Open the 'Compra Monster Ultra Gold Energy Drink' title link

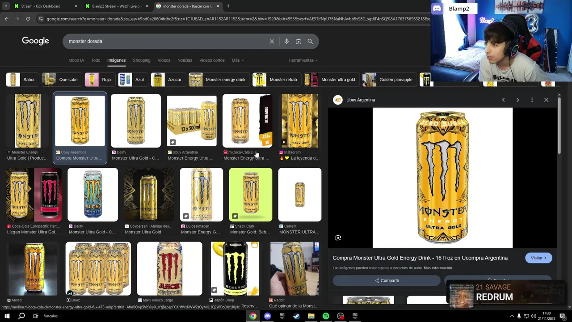click(420, 258)
